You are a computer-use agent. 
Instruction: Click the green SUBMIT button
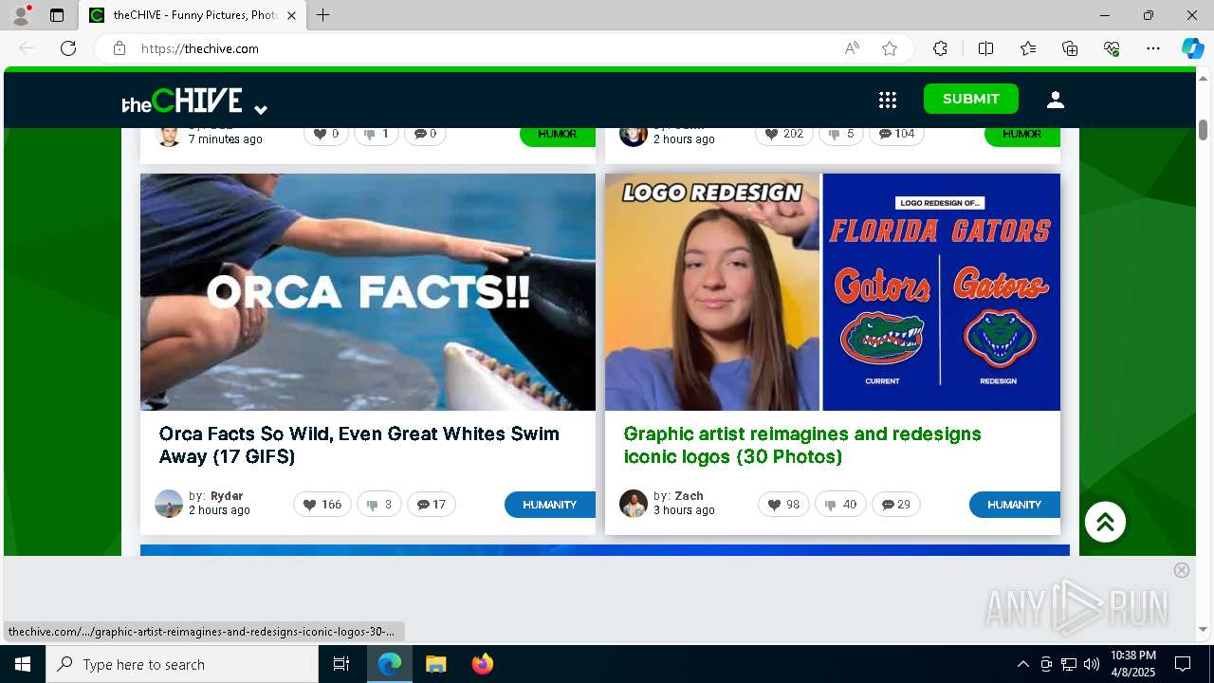[971, 99]
